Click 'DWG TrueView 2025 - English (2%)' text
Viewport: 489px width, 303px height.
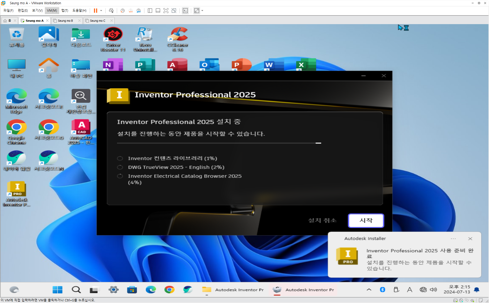point(176,167)
